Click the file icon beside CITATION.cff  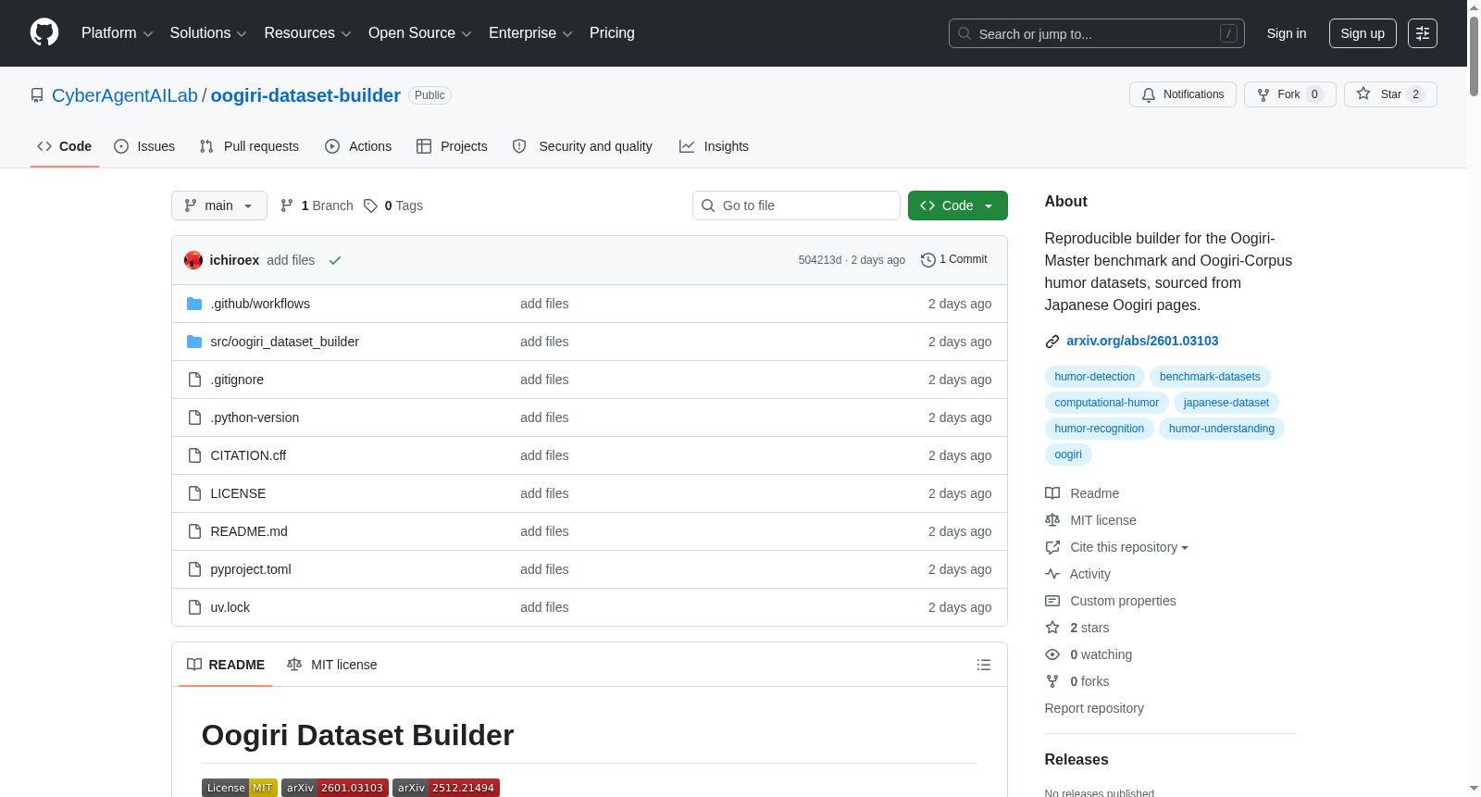(x=194, y=455)
